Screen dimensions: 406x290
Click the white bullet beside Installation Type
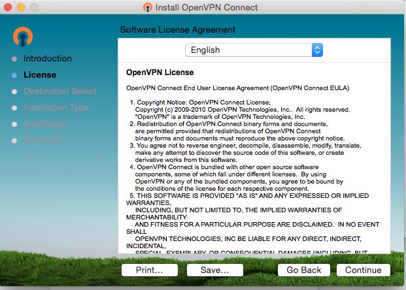(14, 108)
